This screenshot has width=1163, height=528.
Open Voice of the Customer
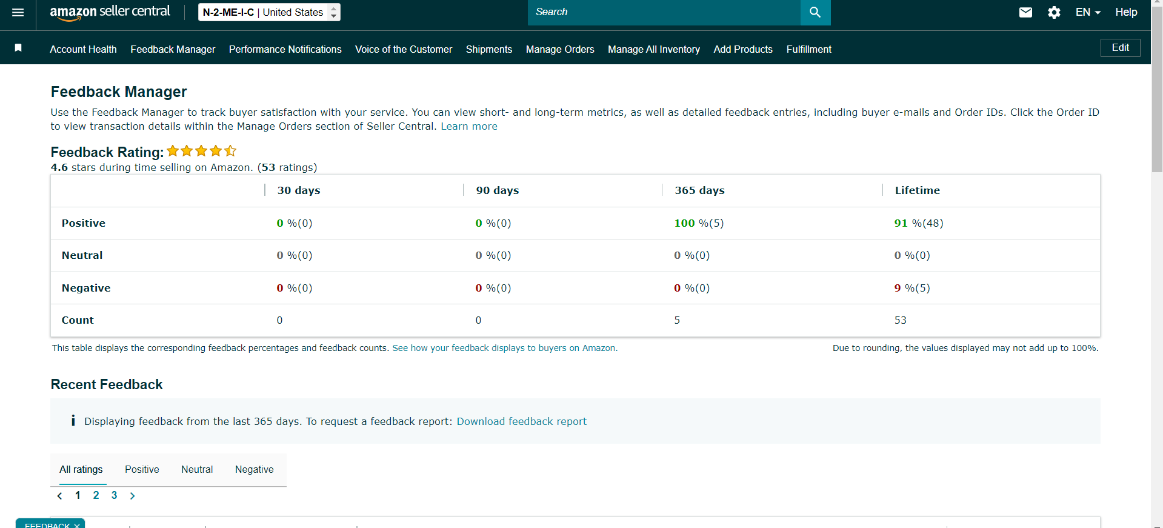coord(404,49)
